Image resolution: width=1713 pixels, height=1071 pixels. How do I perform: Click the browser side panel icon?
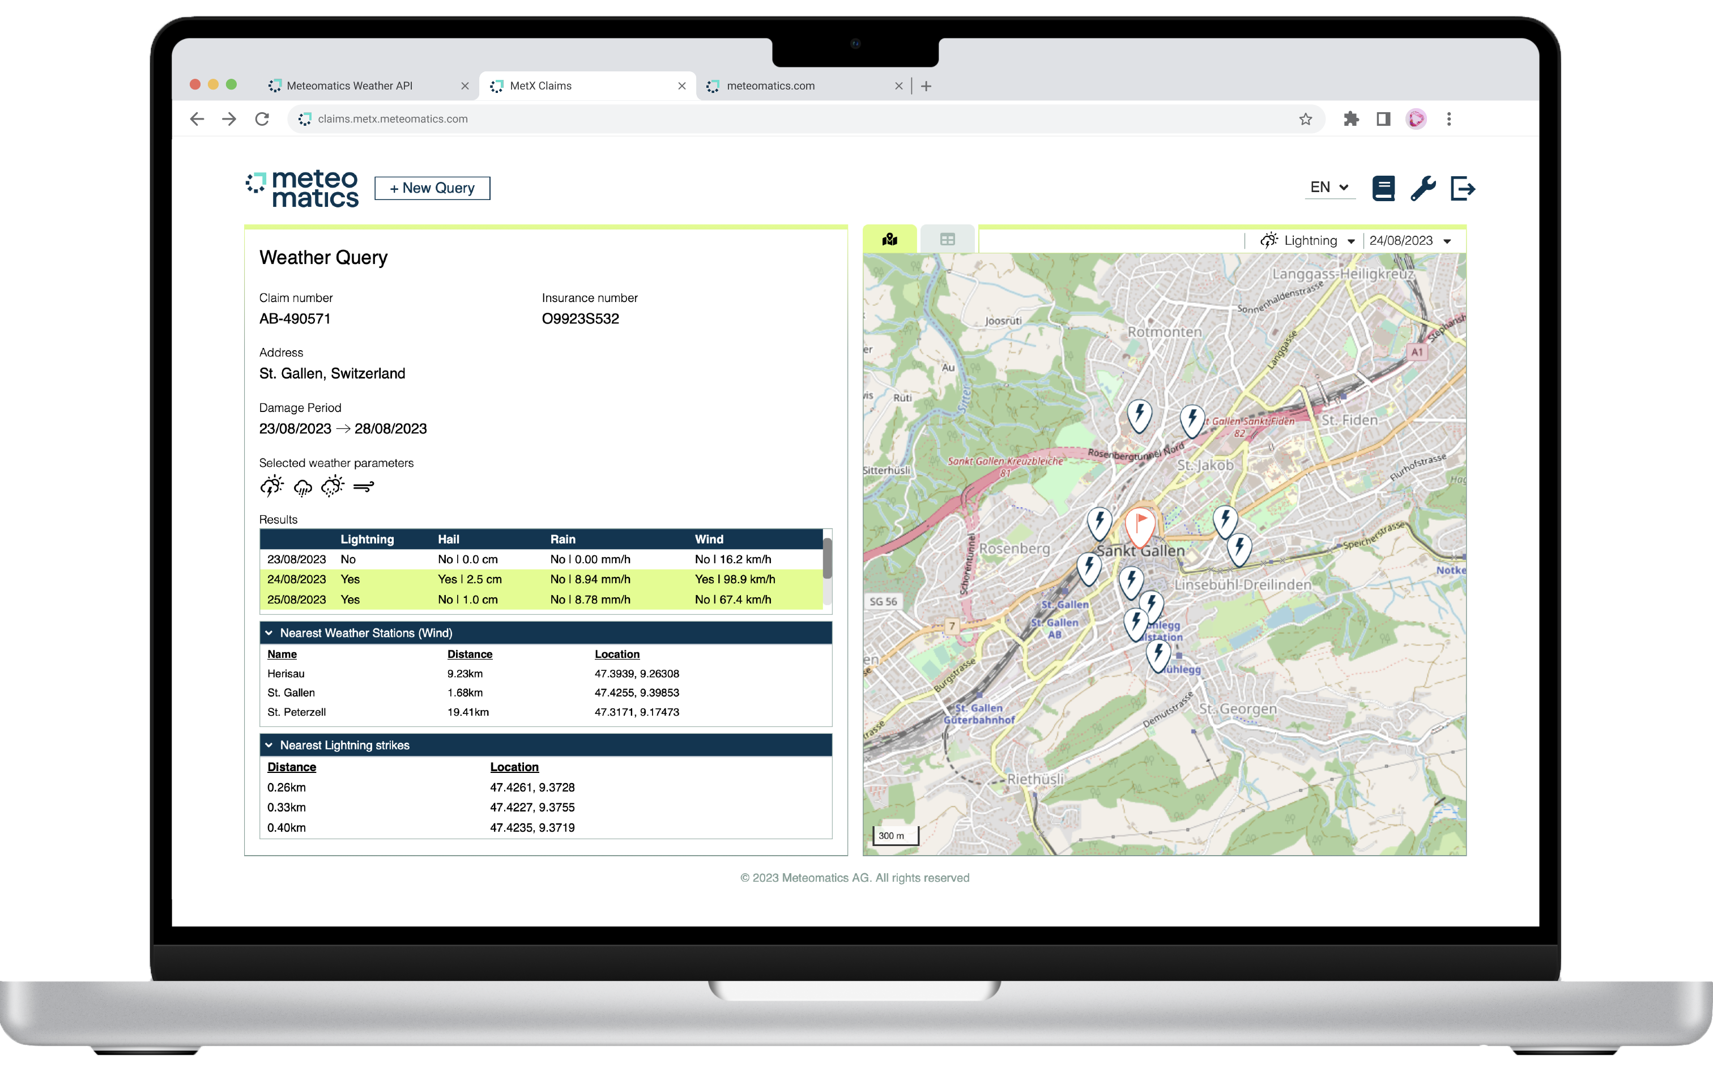[x=1383, y=119]
